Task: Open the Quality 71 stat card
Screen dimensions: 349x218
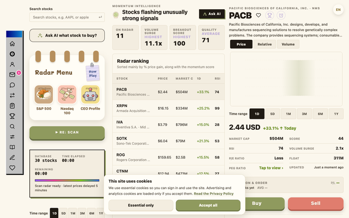Action: click(x=211, y=38)
